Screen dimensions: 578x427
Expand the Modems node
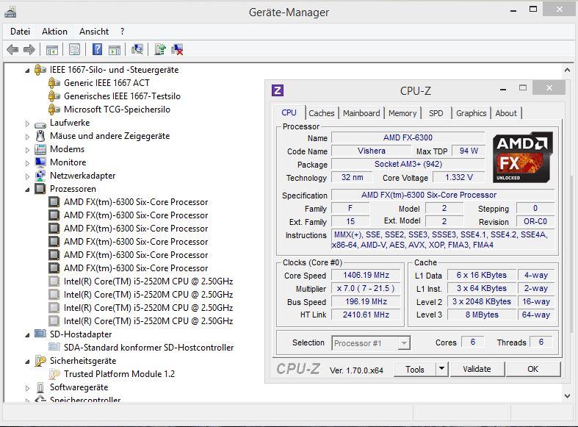coord(27,150)
